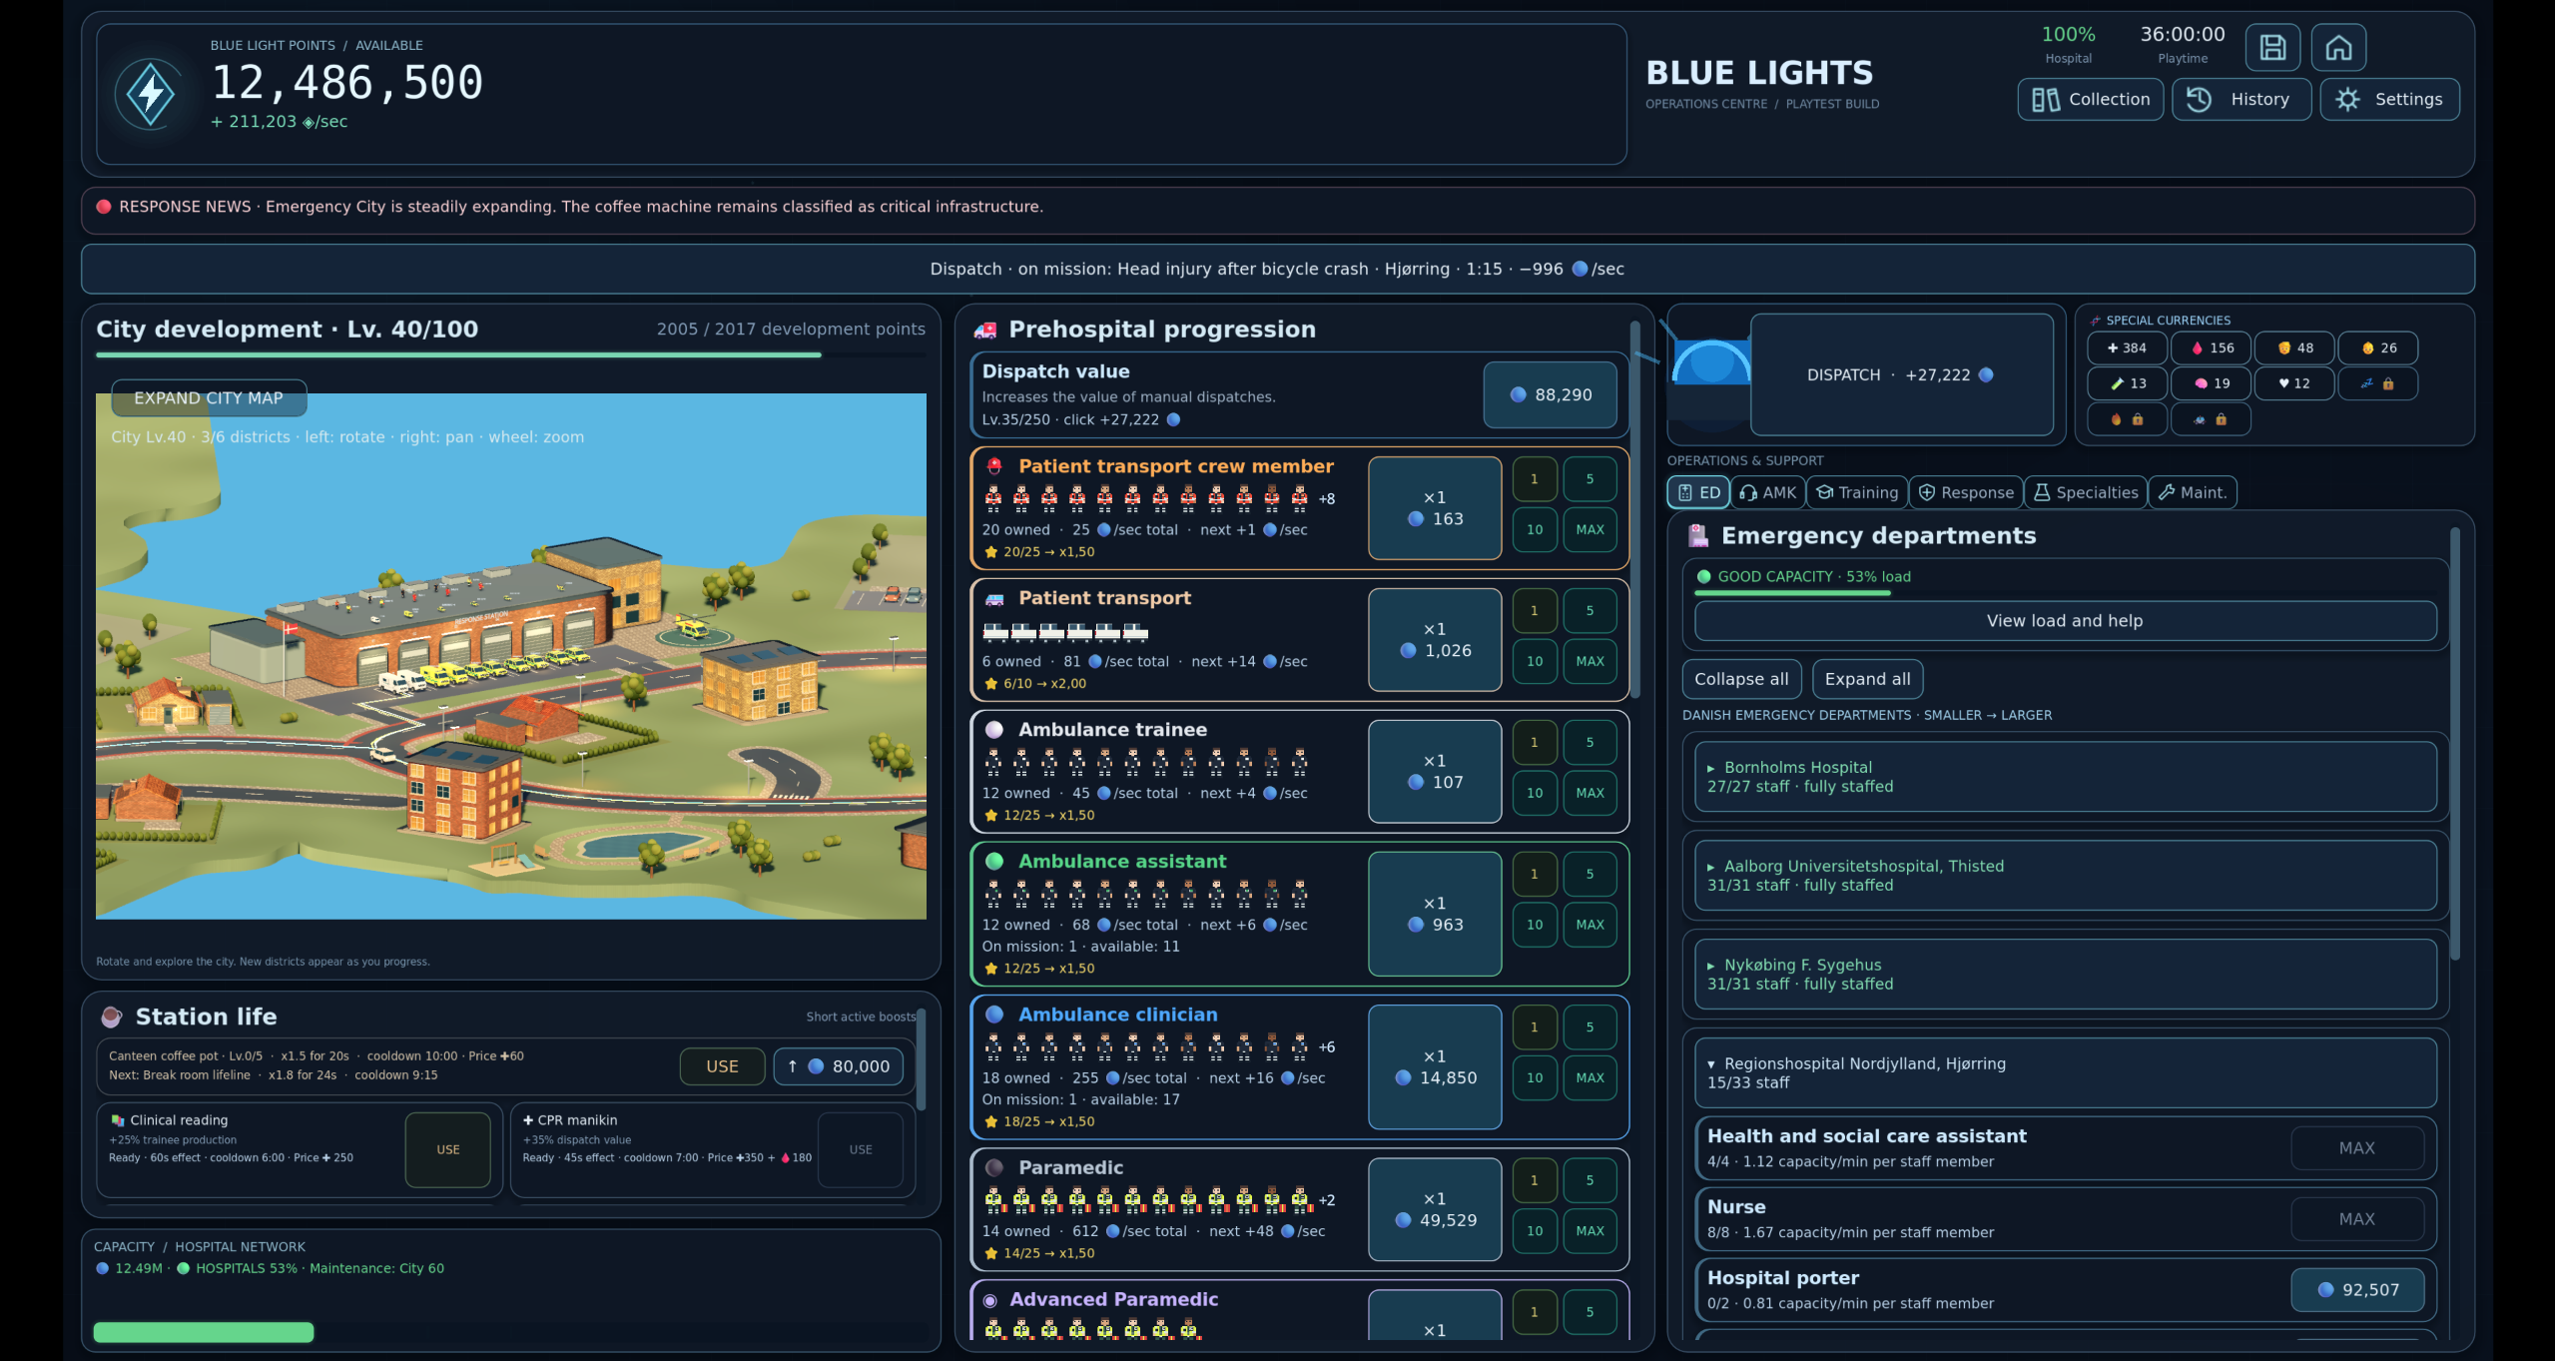Open Settings with the gear icon
2555x1361 pixels.
coord(2389,99)
